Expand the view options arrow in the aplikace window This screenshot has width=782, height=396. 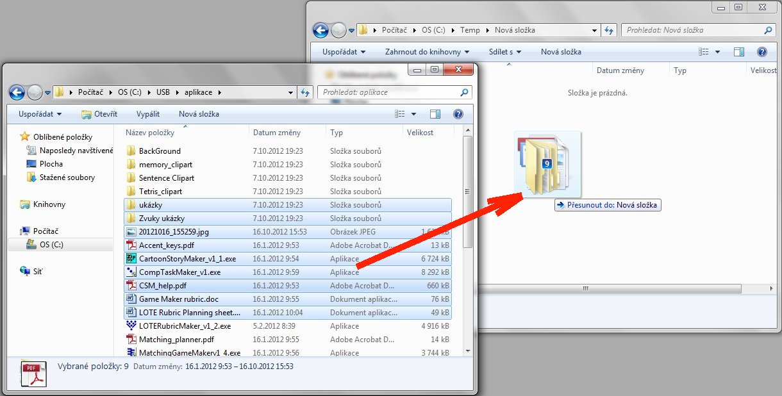[413, 114]
